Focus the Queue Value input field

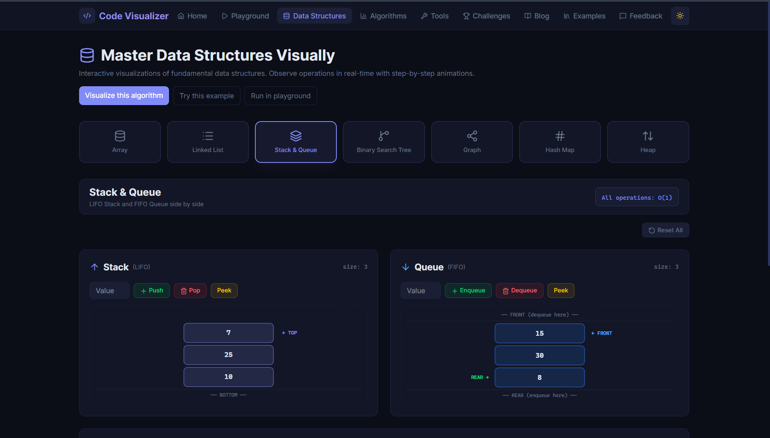421,291
